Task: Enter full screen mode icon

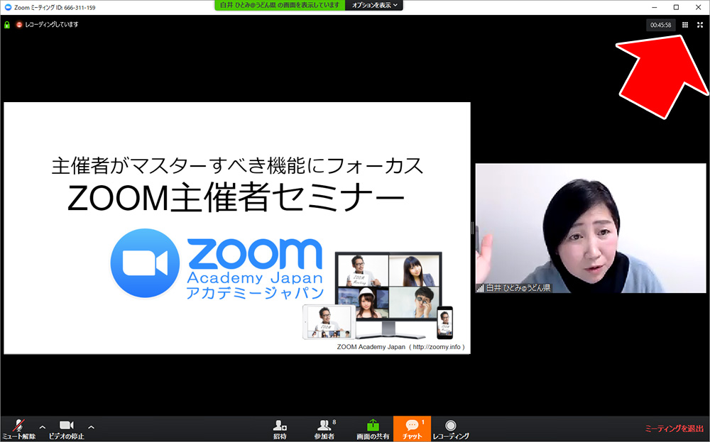Action: coord(699,25)
